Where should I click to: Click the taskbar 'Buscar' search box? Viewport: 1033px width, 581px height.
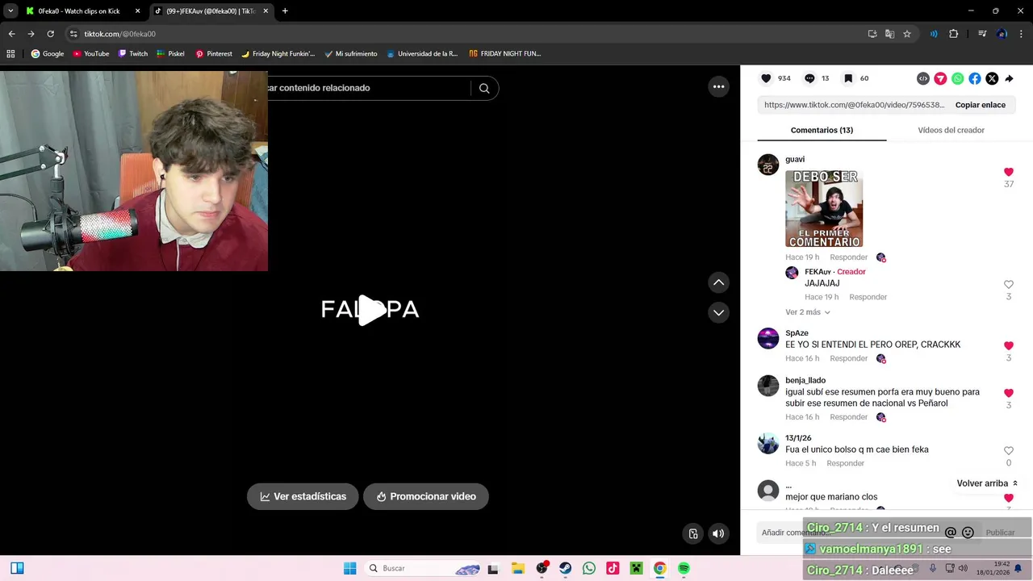click(x=424, y=568)
